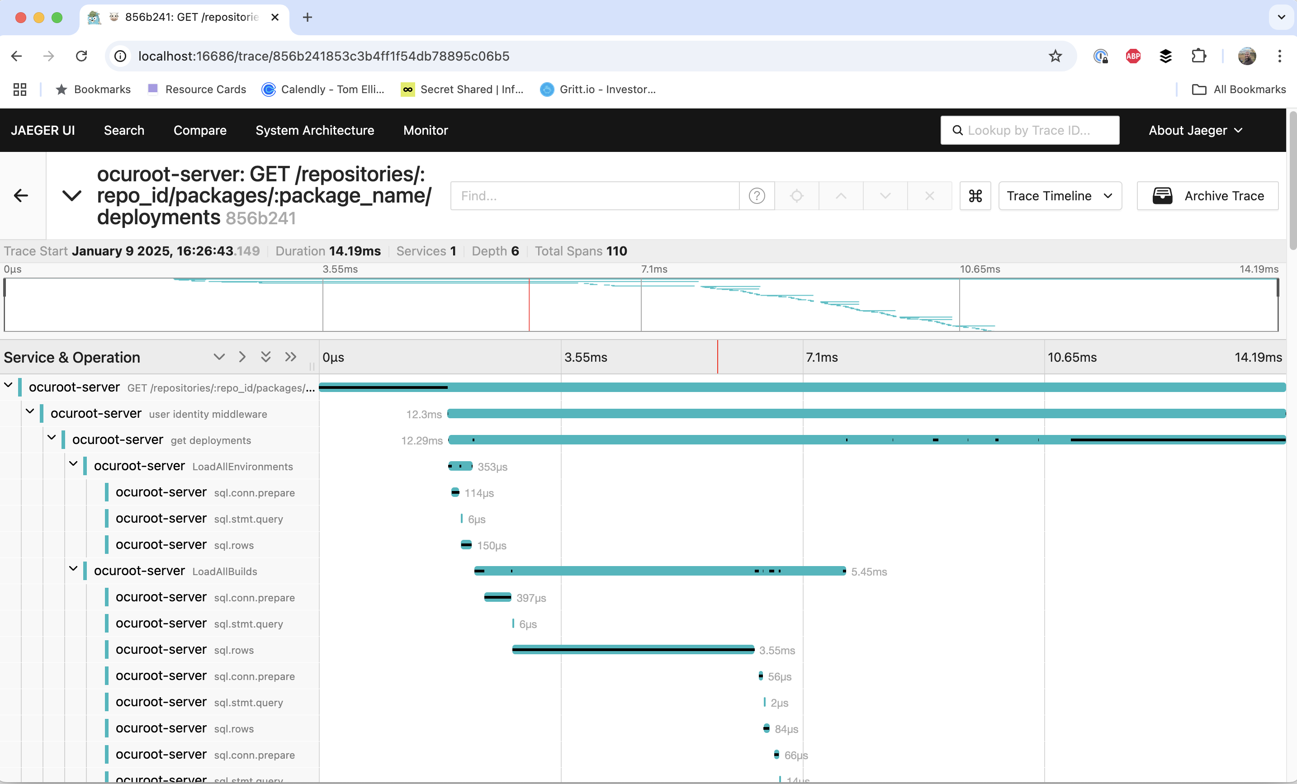Expand all spans with double-down chevron icon

point(265,357)
